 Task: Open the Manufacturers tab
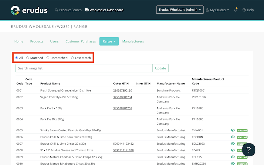pyautogui.click(x=133, y=41)
